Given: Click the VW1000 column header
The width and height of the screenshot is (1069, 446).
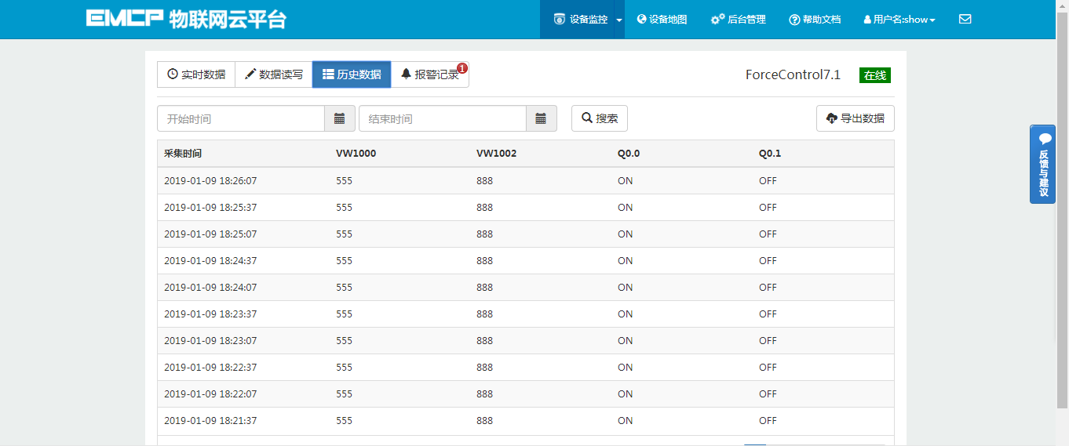Looking at the screenshot, I should [x=356, y=154].
